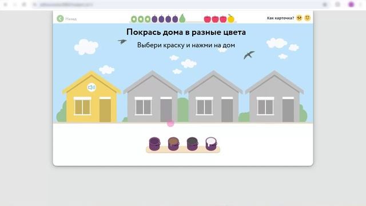Pick the dark gray paint can
Viewport: 366px width, 206px height.
pyautogui.click(x=192, y=144)
